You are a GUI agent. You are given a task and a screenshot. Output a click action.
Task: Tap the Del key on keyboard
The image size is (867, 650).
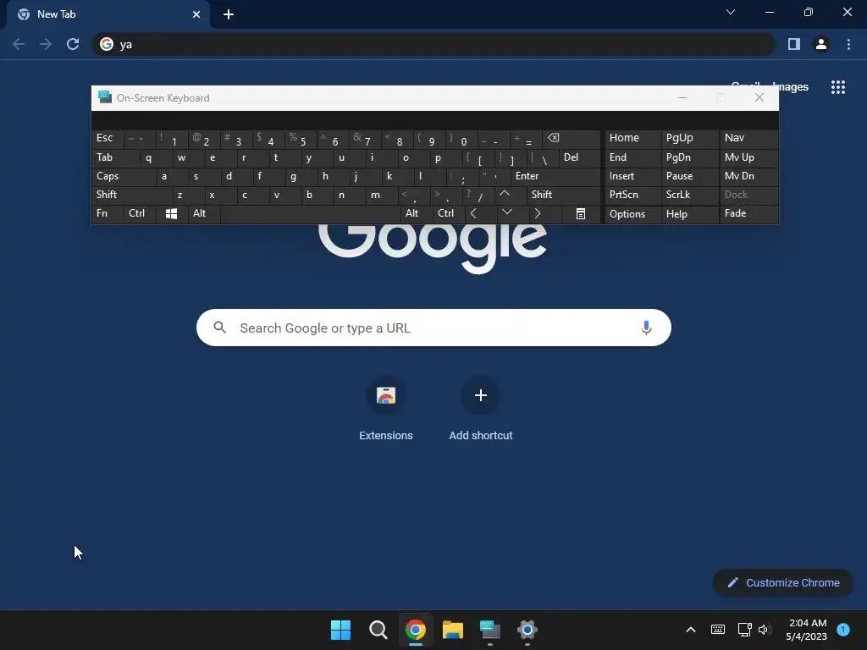click(x=580, y=157)
